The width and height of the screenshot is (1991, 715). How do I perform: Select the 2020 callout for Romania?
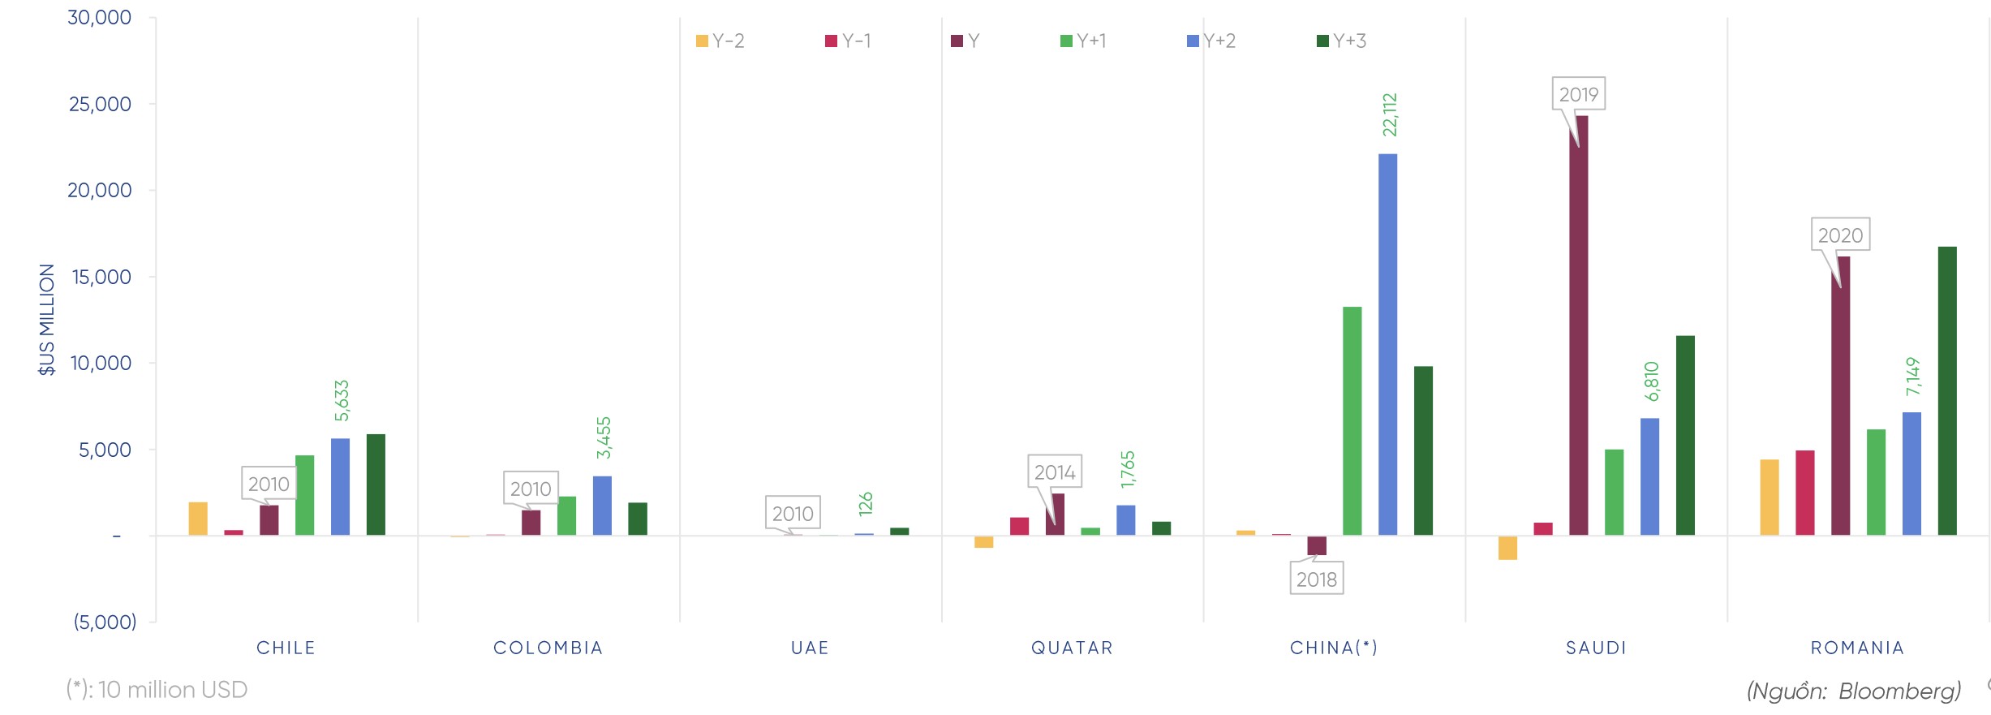click(x=1840, y=235)
